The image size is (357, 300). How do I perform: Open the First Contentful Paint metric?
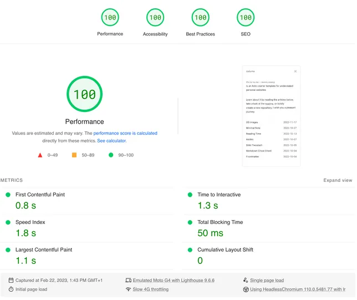pyautogui.click(x=40, y=195)
